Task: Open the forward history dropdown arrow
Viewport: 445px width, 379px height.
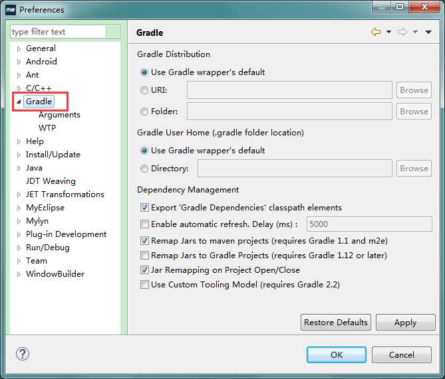Action: (415, 32)
